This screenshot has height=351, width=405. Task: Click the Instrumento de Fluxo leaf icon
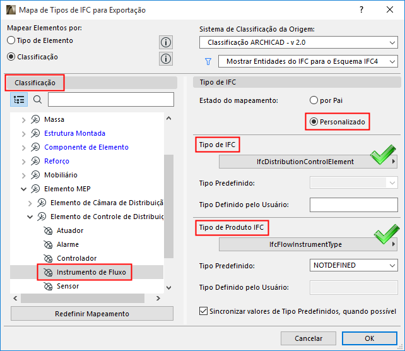pyautogui.click(x=48, y=273)
